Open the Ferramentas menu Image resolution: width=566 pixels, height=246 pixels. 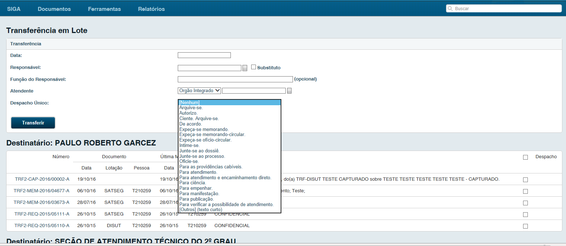coord(104,9)
